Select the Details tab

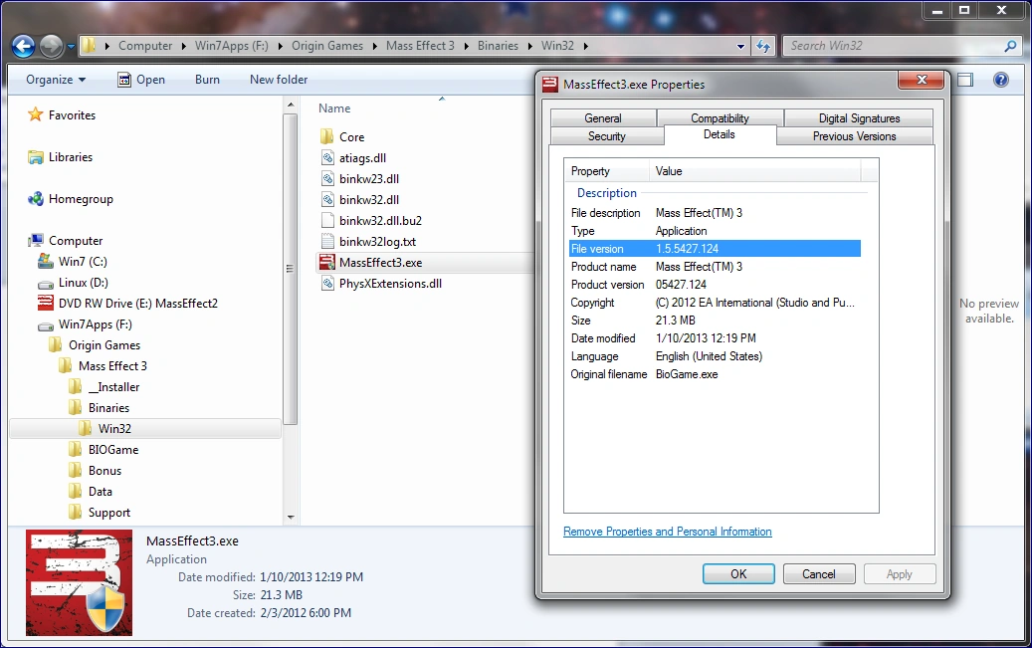pyautogui.click(x=720, y=134)
